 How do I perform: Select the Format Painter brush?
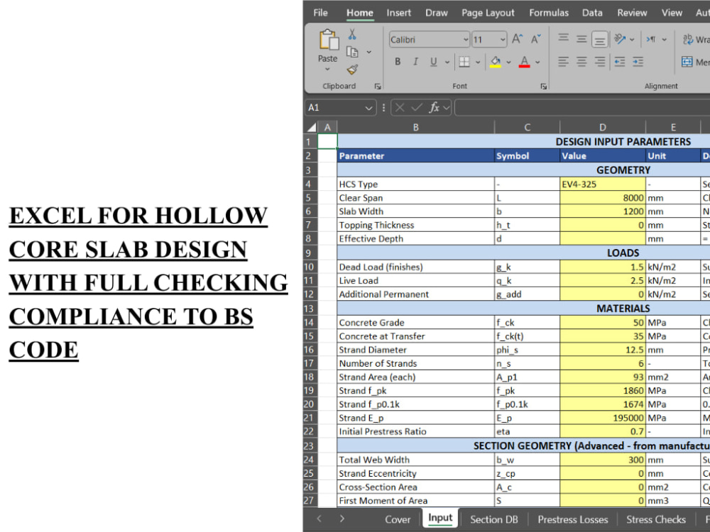click(352, 70)
